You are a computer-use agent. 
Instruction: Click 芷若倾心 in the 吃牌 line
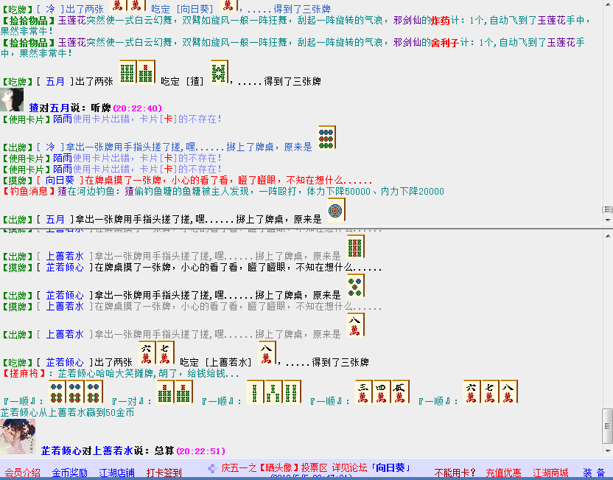[x=65, y=362]
